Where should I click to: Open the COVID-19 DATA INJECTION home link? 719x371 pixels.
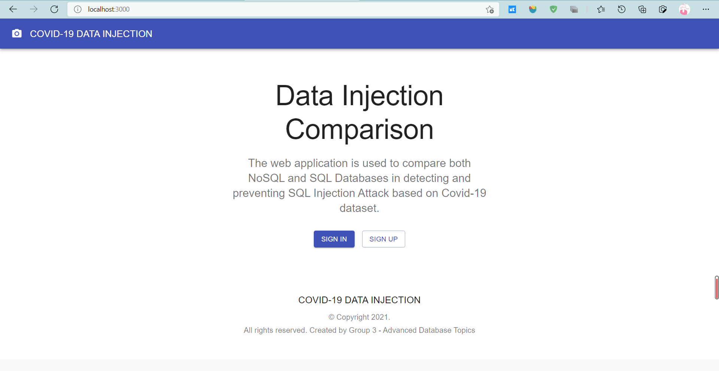(x=91, y=34)
